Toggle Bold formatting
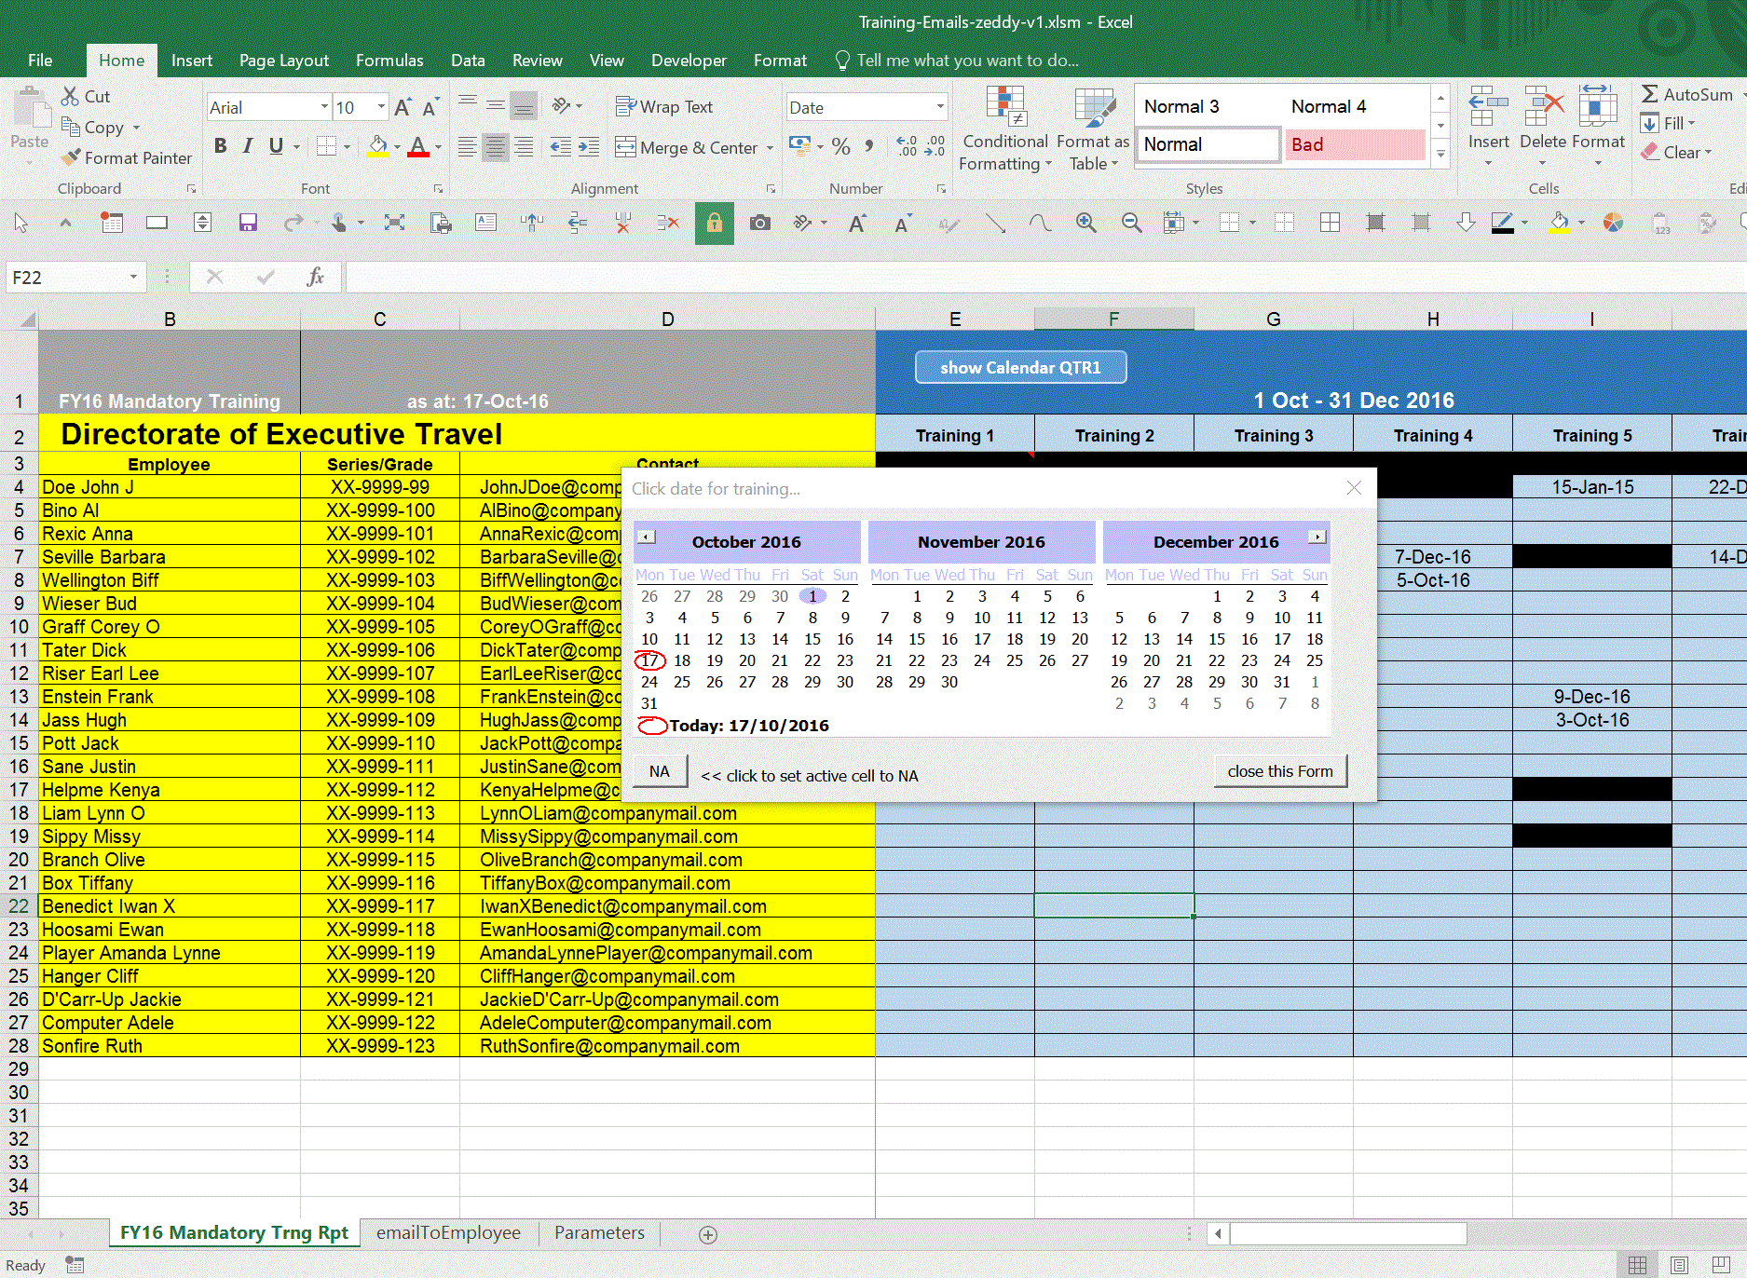Screen dimensions: 1747x1278 (220, 146)
